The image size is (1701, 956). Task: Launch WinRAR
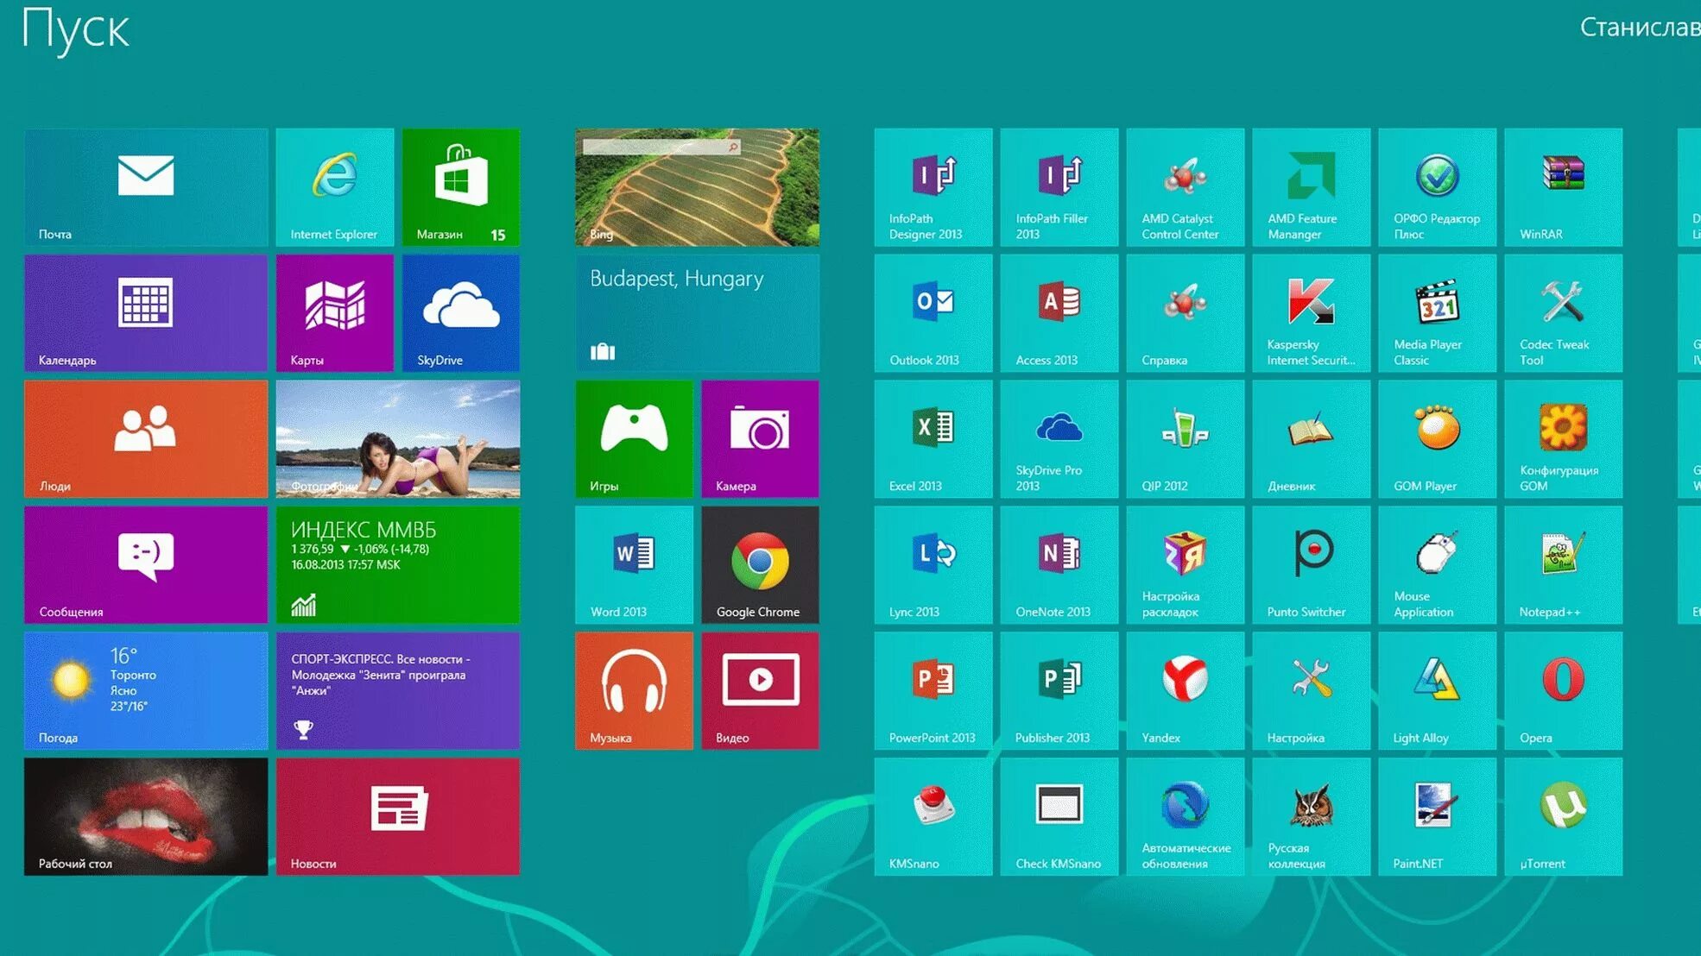1564,187
